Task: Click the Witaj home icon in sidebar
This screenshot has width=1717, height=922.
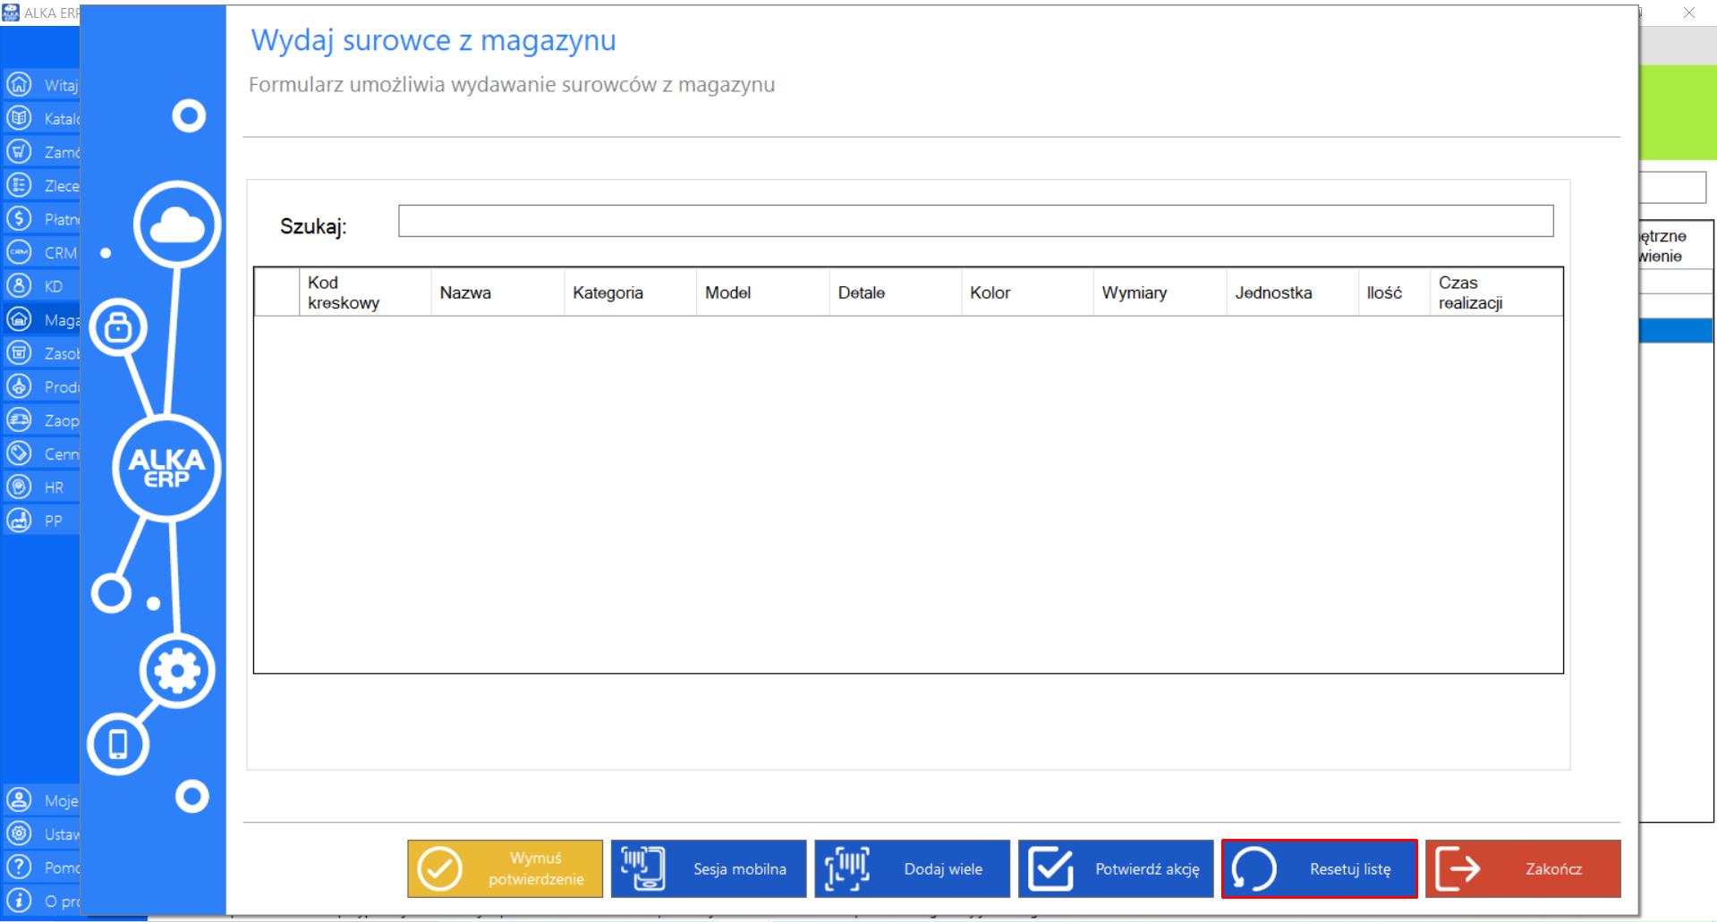Action: tap(19, 84)
